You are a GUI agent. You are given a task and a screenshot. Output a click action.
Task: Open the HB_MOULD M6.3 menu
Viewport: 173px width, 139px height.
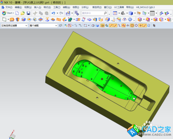tap(145, 7)
